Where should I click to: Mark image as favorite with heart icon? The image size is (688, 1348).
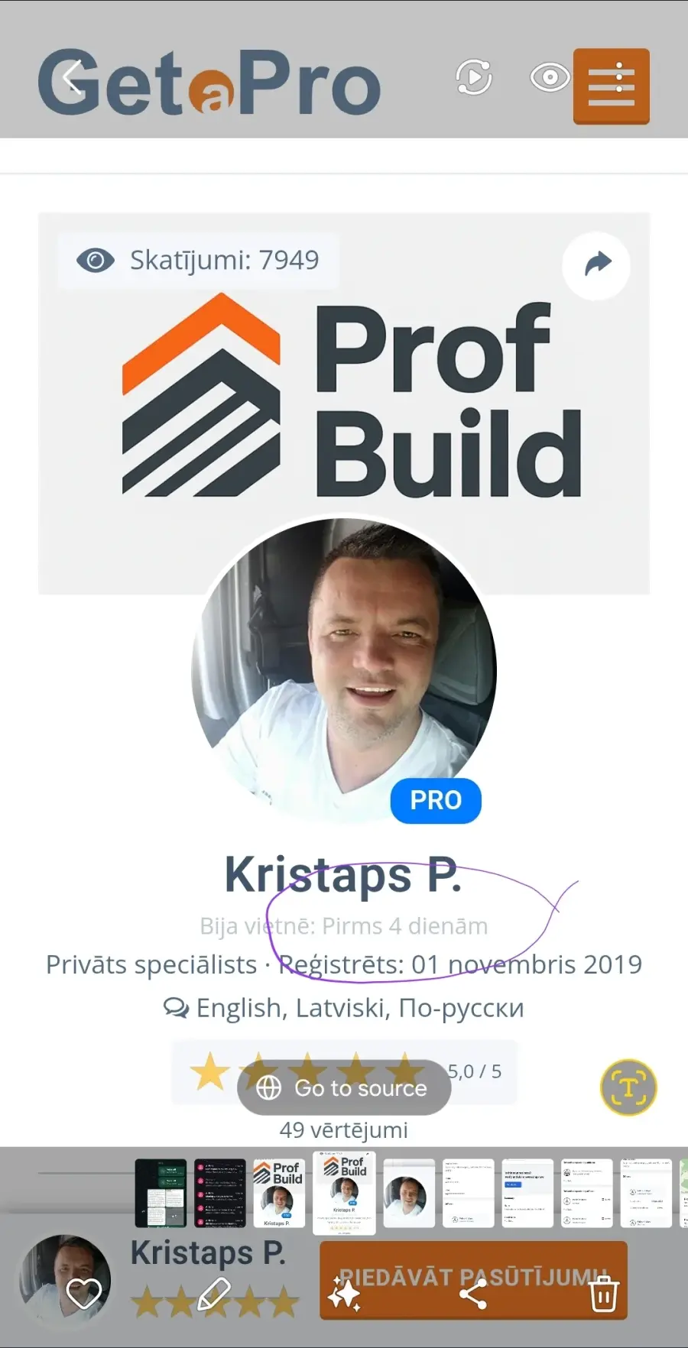click(x=84, y=1293)
